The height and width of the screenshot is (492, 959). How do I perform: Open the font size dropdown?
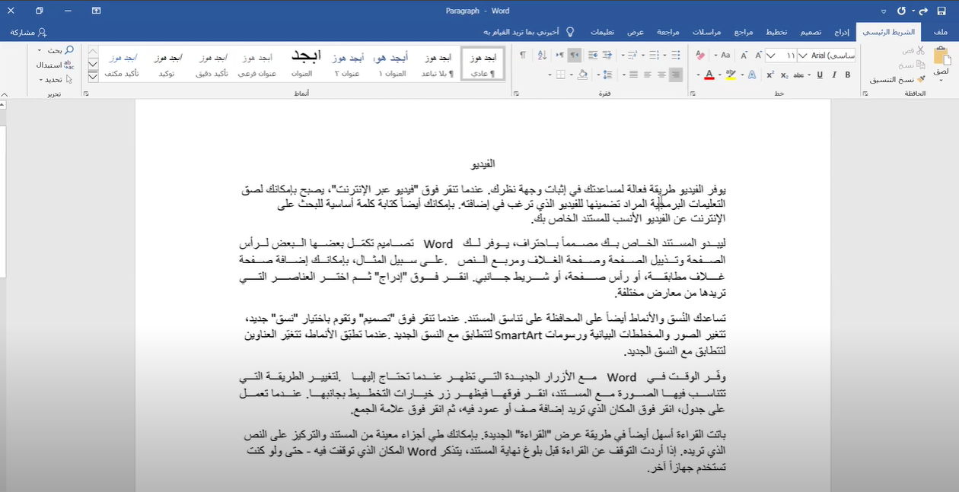point(770,56)
